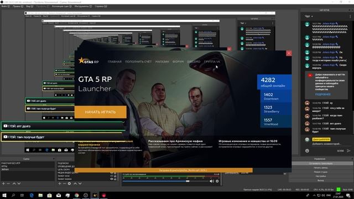
Task: Show hidden system tray icons
Action: point(314,195)
